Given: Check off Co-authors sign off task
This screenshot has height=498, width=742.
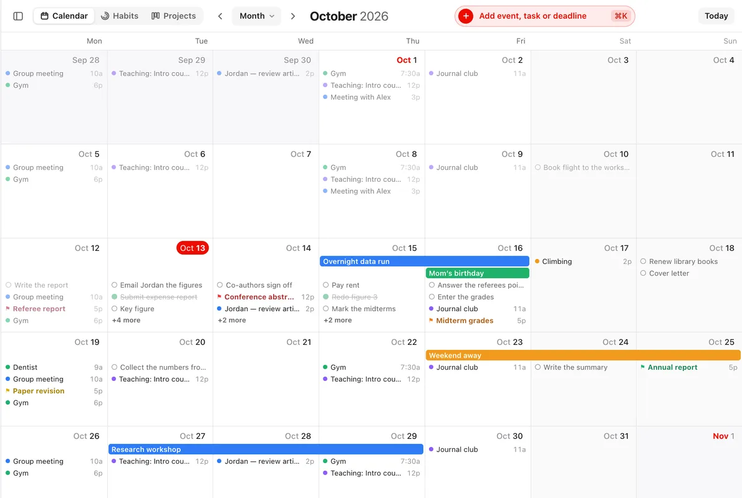Looking at the screenshot, I should 220,285.
